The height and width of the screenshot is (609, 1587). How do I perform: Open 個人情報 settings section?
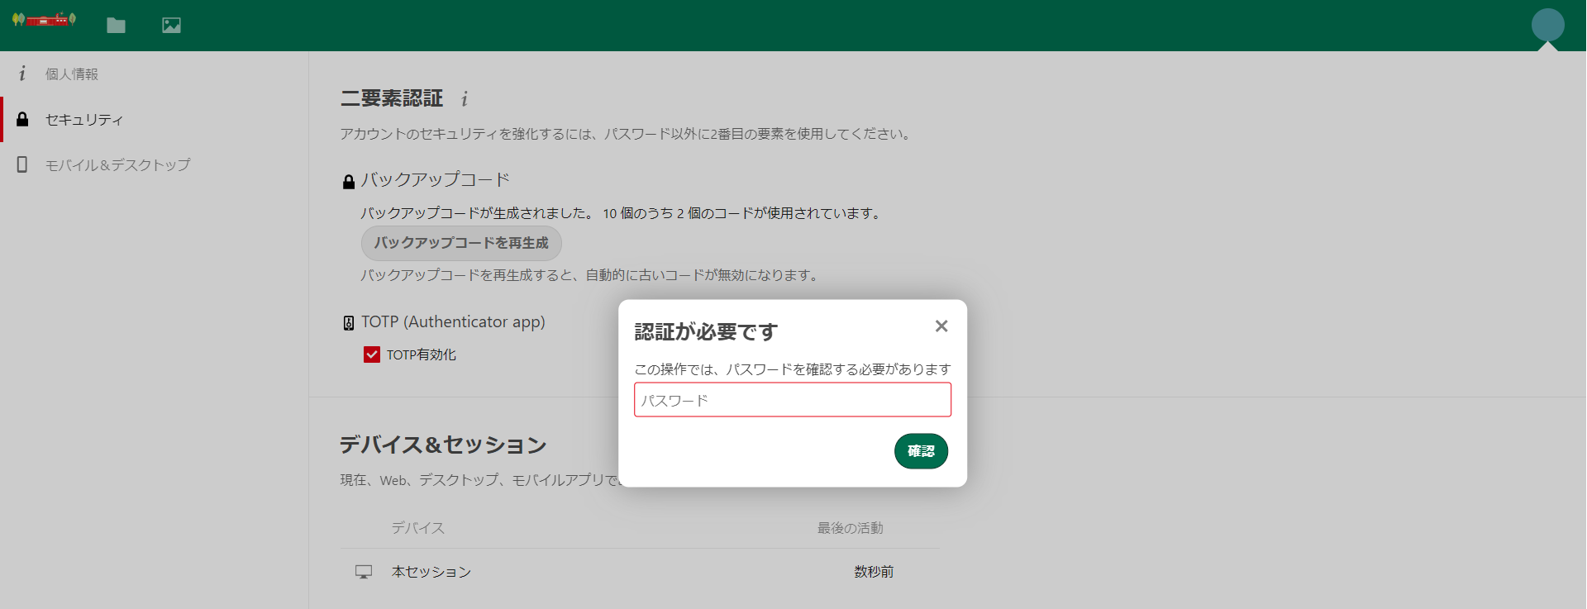[71, 74]
